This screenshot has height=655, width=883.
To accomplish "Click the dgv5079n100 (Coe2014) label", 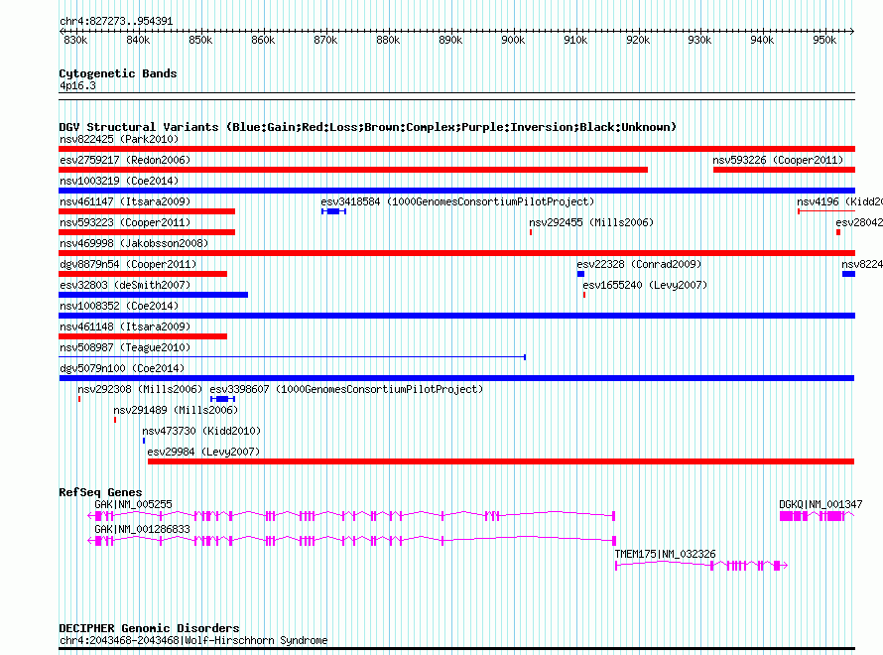I will click(x=122, y=368).
